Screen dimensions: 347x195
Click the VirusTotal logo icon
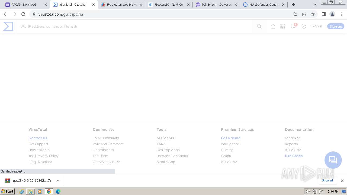coord(8,26)
